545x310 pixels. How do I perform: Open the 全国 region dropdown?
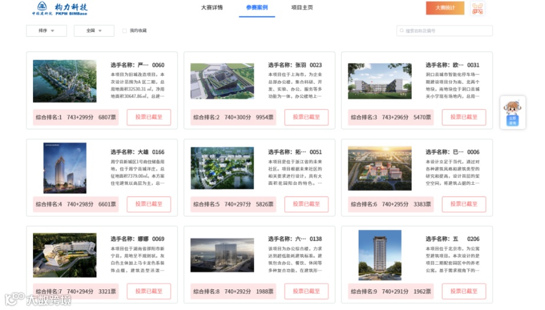pos(94,31)
